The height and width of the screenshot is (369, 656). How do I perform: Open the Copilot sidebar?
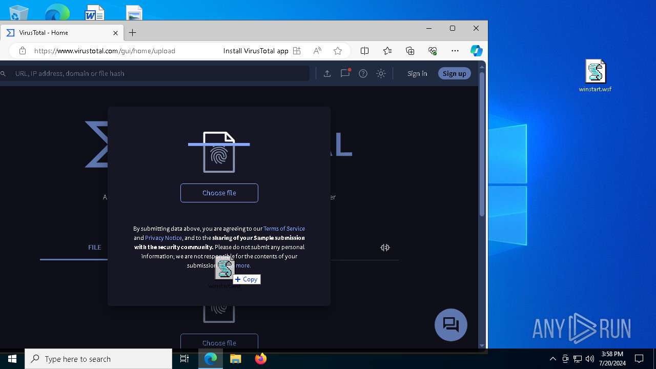click(476, 51)
